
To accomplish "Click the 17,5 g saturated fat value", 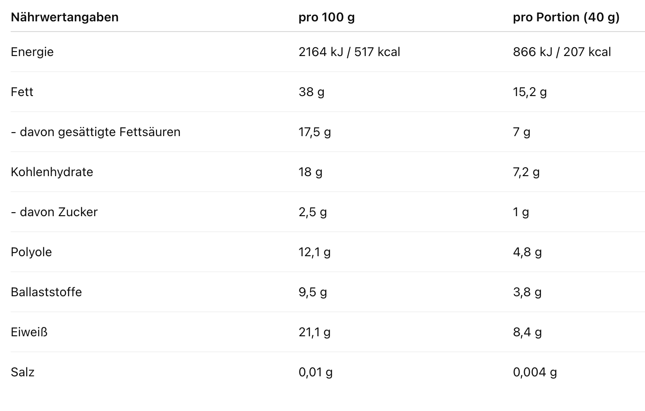I will [314, 132].
